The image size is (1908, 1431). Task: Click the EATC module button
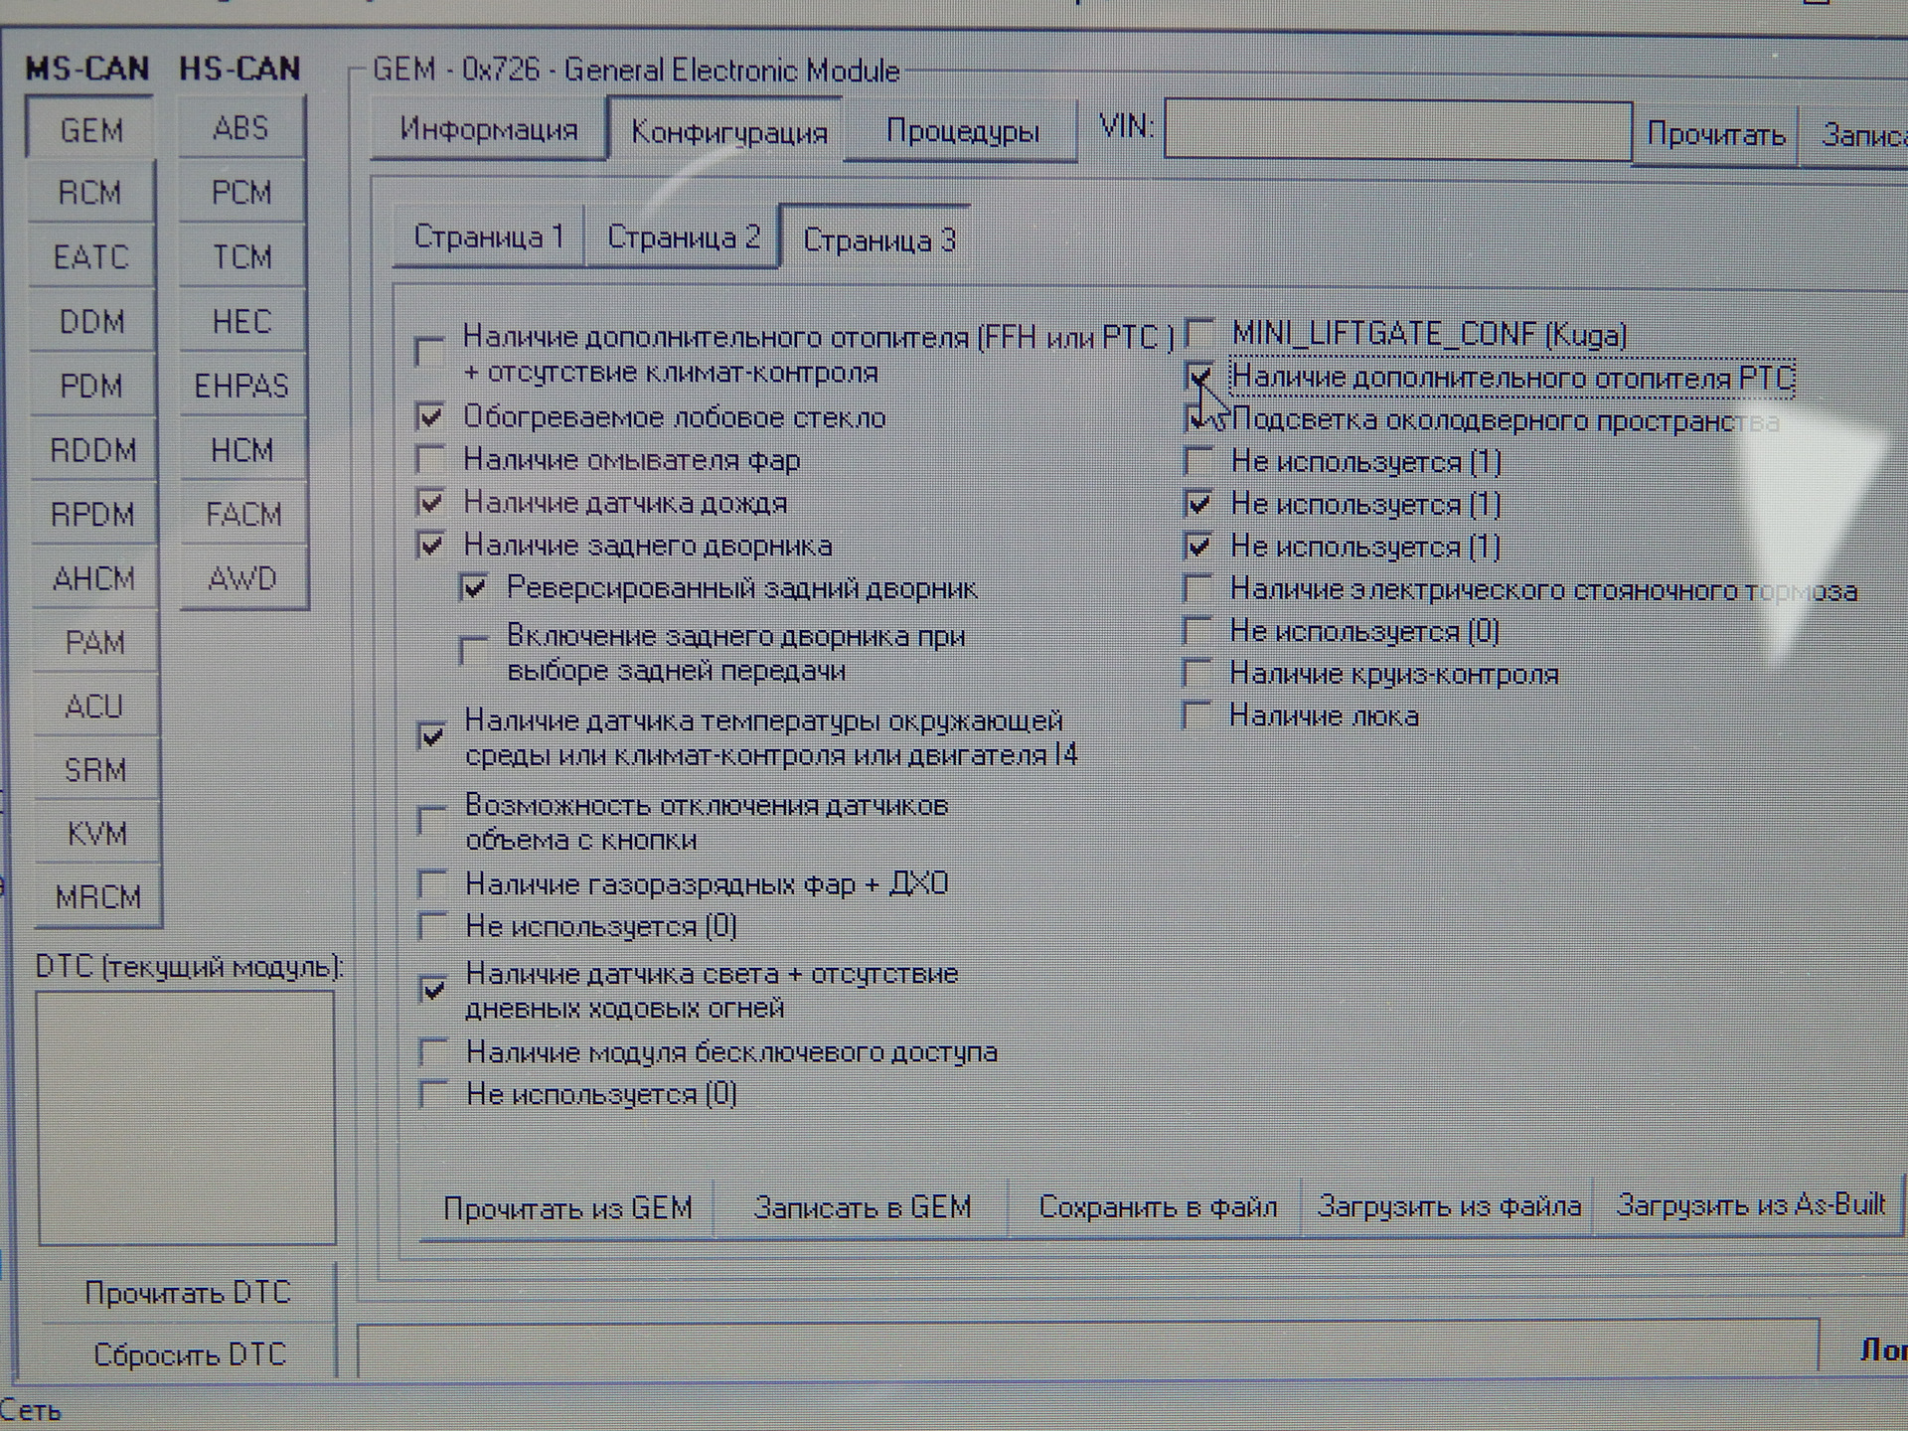click(90, 257)
